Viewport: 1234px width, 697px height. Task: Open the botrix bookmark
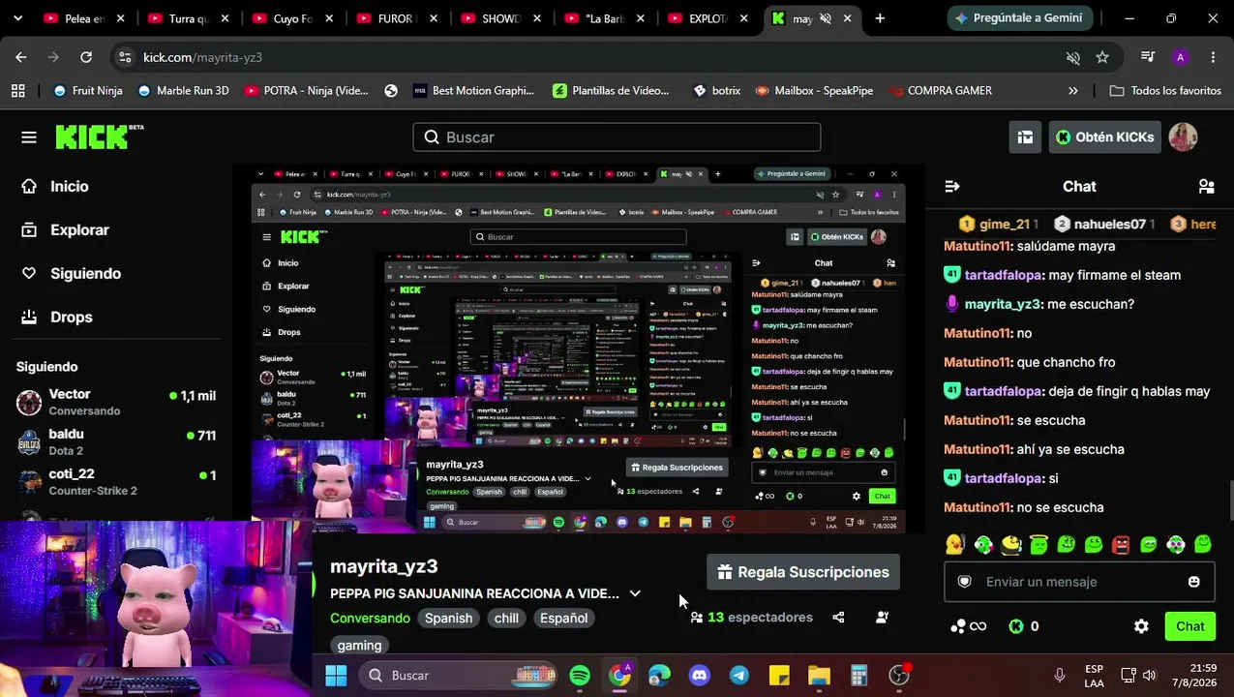[x=717, y=91]
